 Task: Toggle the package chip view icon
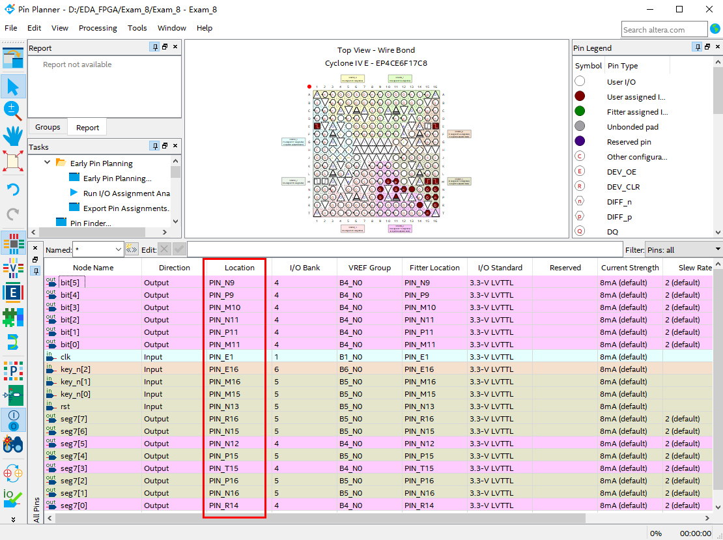coord(13,243)
